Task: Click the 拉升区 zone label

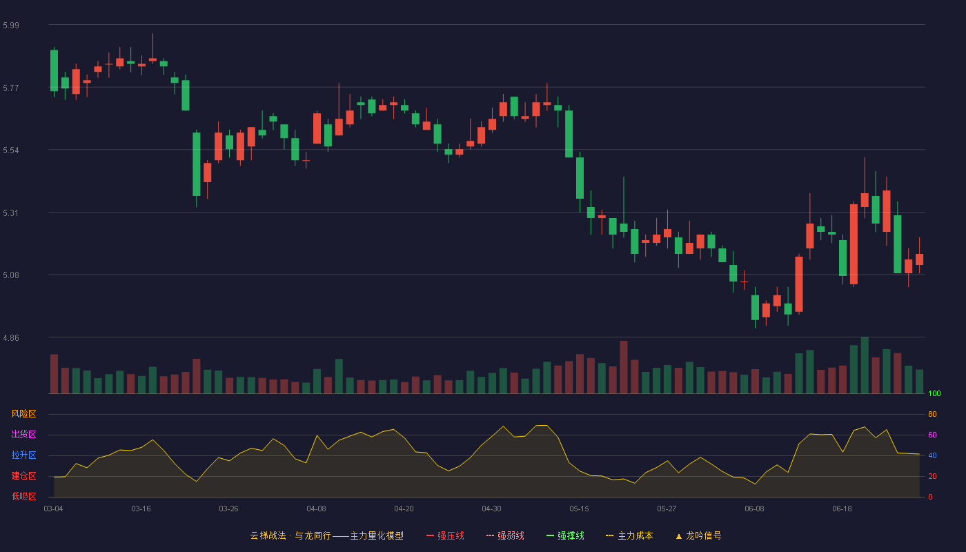Action: click(x=23, y=455)
